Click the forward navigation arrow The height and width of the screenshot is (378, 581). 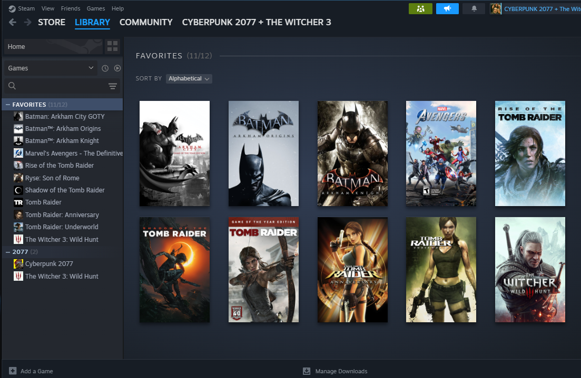[x=27, y=22]
